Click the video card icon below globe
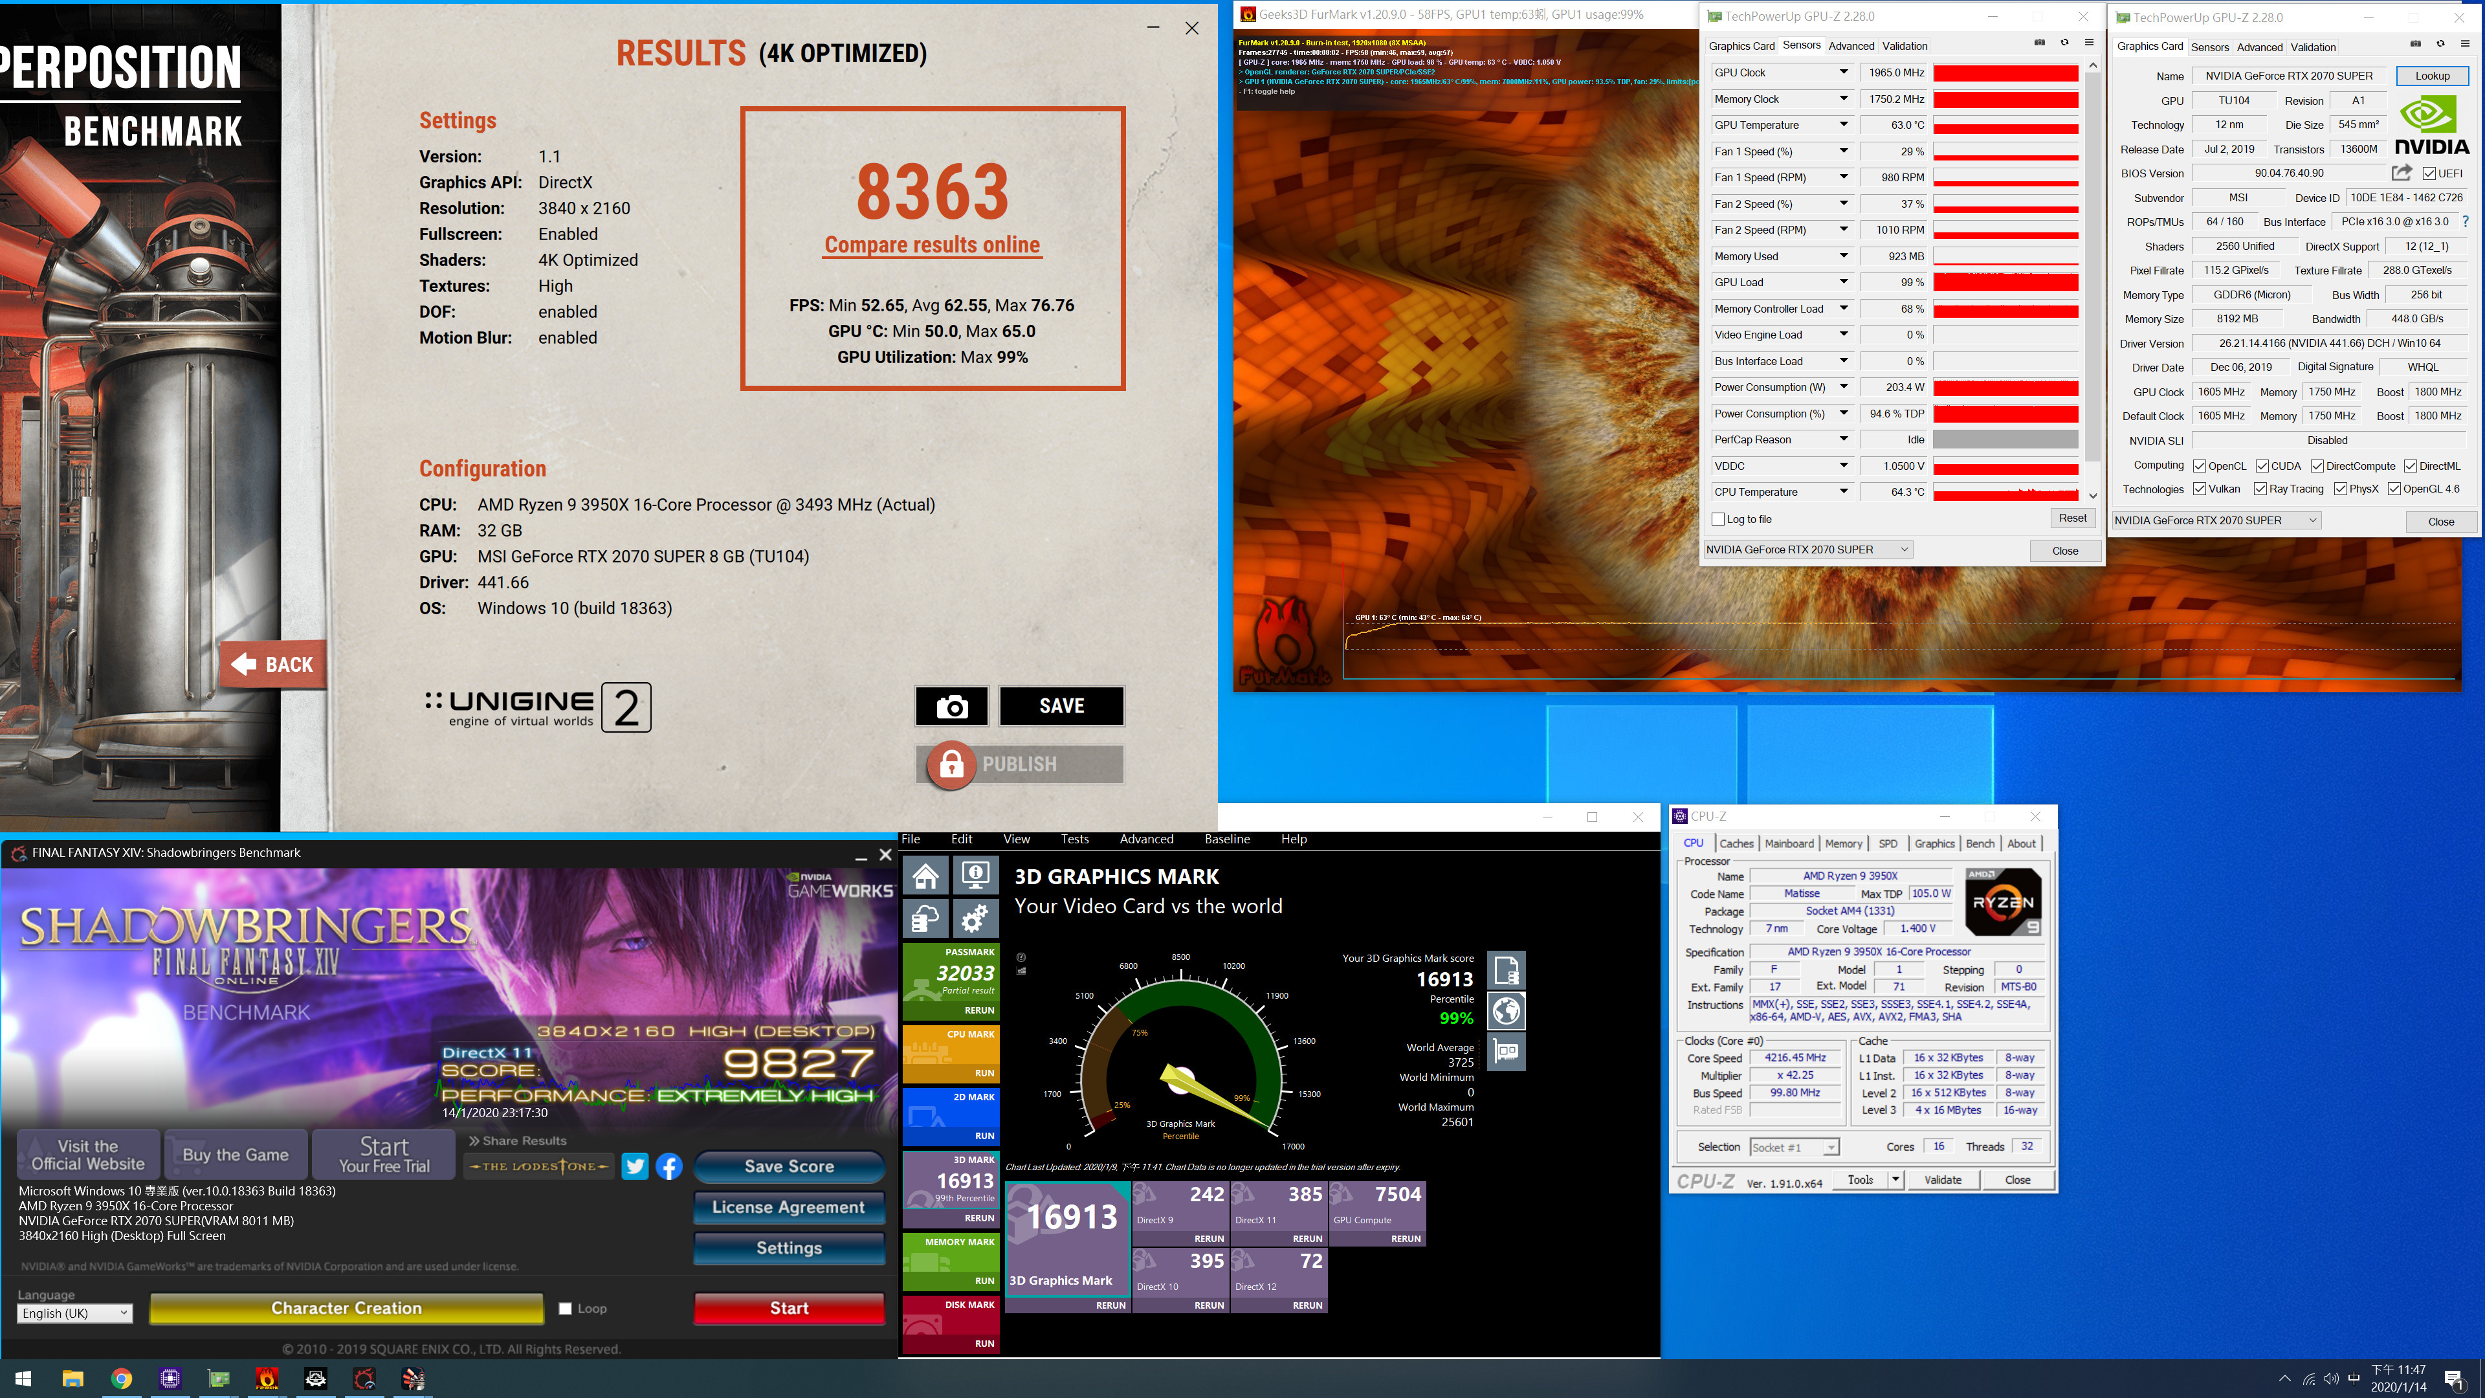This screenshot has width=2485, height=1398. pyautogui.click(x=1507, y=1050)
